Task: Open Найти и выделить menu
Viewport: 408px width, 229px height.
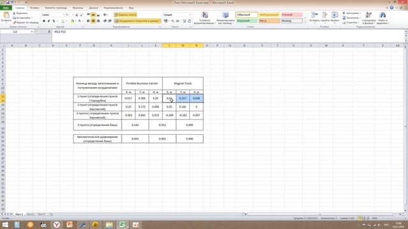Action: (382, 18)
